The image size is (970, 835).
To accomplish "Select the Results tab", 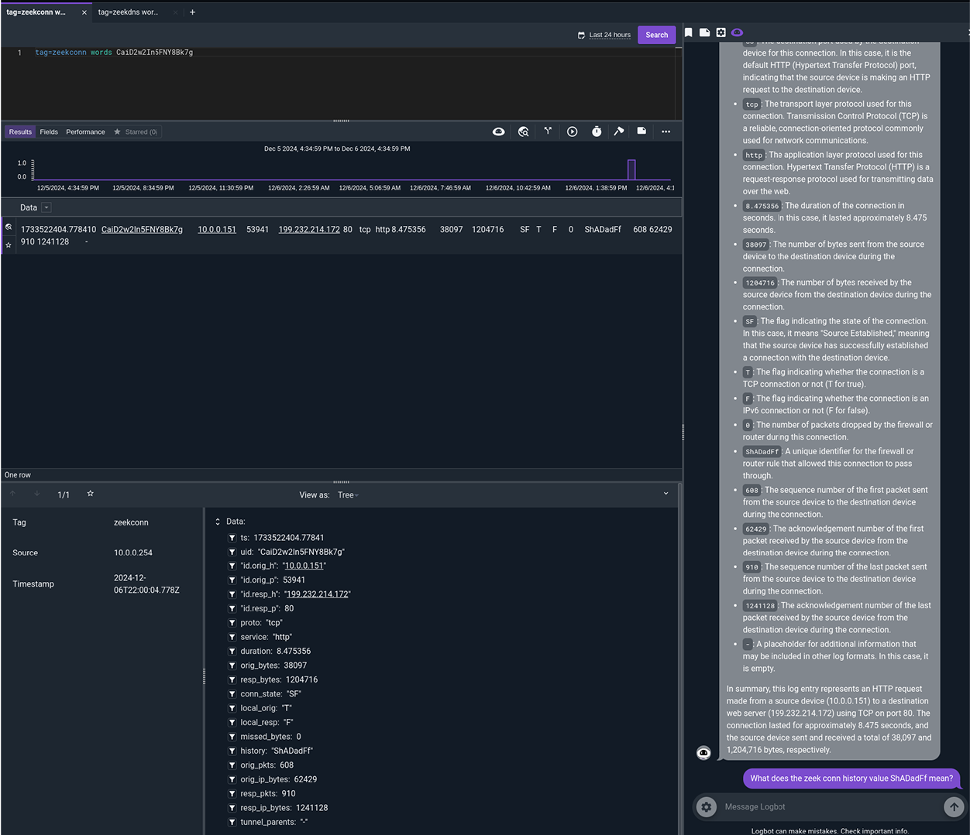I will coord(20,132).
